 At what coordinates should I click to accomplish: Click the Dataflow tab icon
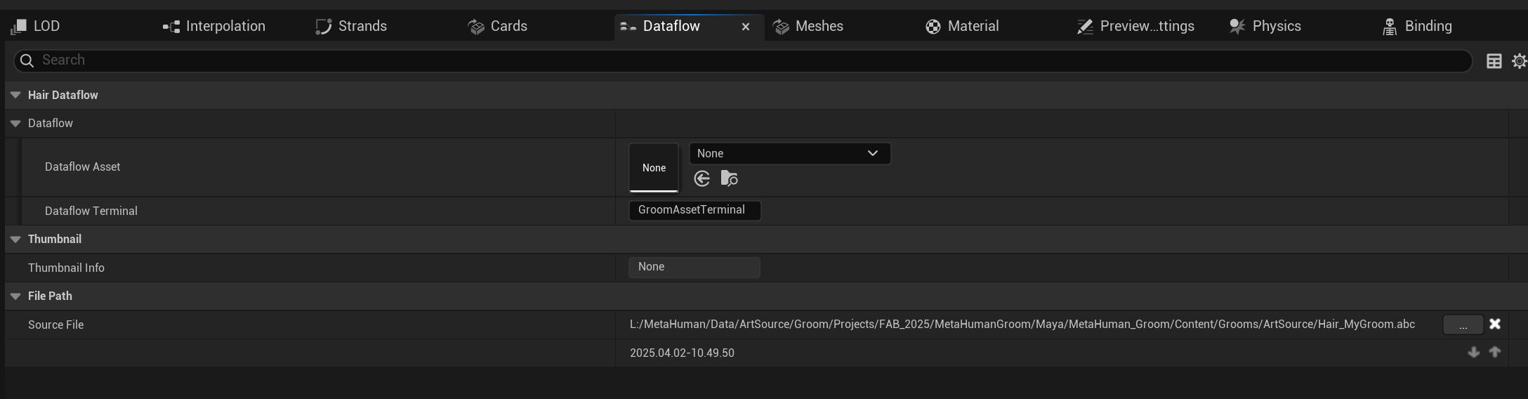tap(628, 27)
